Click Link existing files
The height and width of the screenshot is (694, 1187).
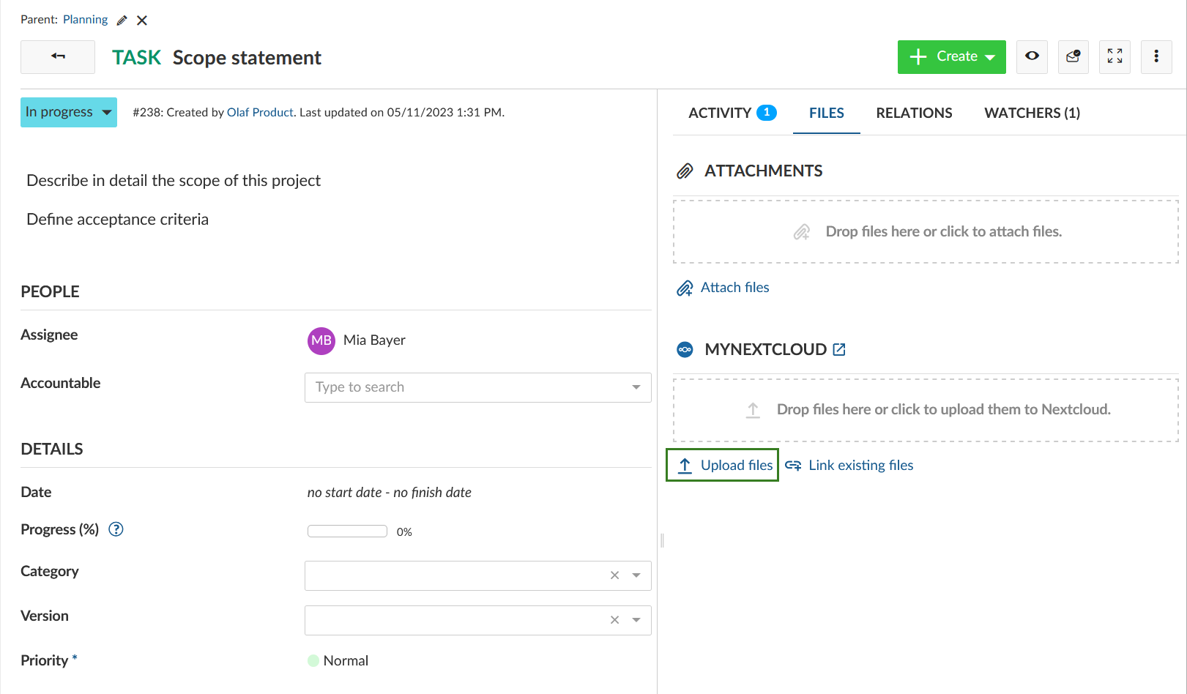coord(860,466)
